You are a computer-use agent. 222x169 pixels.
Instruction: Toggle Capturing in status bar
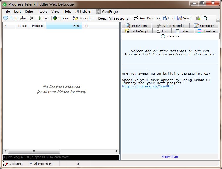13,164
